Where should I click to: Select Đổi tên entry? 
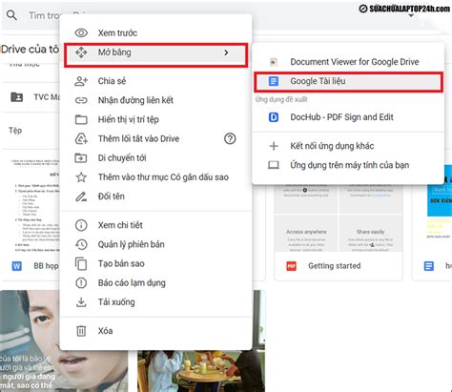pos(155,196)
